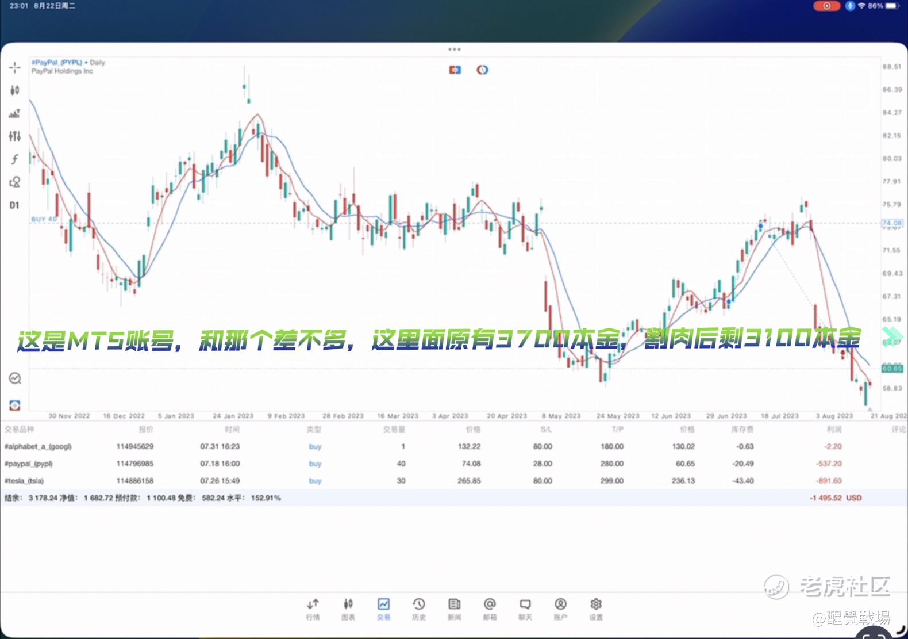Click the stop-loss value 28.00
The height and width of the screenshot is (639, 908).
543,464
